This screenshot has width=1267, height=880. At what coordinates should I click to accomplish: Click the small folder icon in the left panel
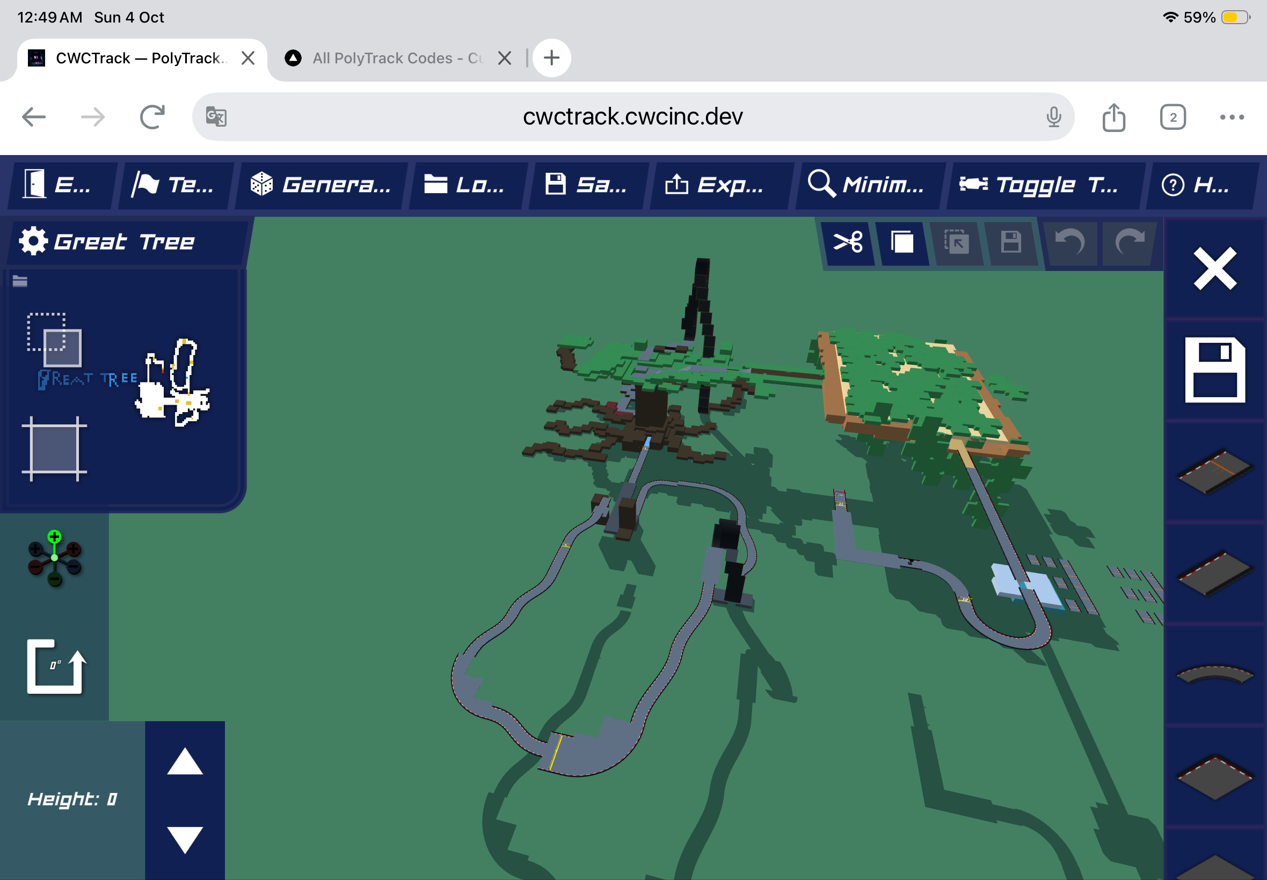[20, 281]
